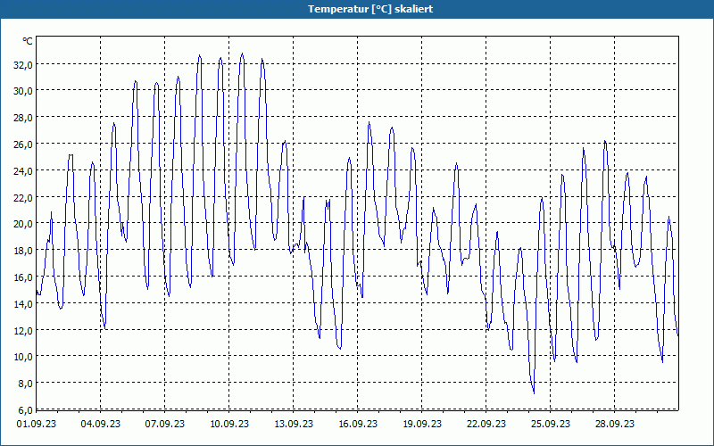This screenshot has width=714, height=446.
Task: Click the title 'Temperatur [°C] skaliert'
Action: tap(370, 9)
